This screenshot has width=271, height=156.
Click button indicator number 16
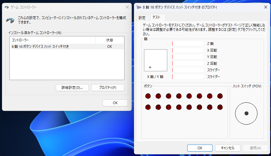click(220, 107)
